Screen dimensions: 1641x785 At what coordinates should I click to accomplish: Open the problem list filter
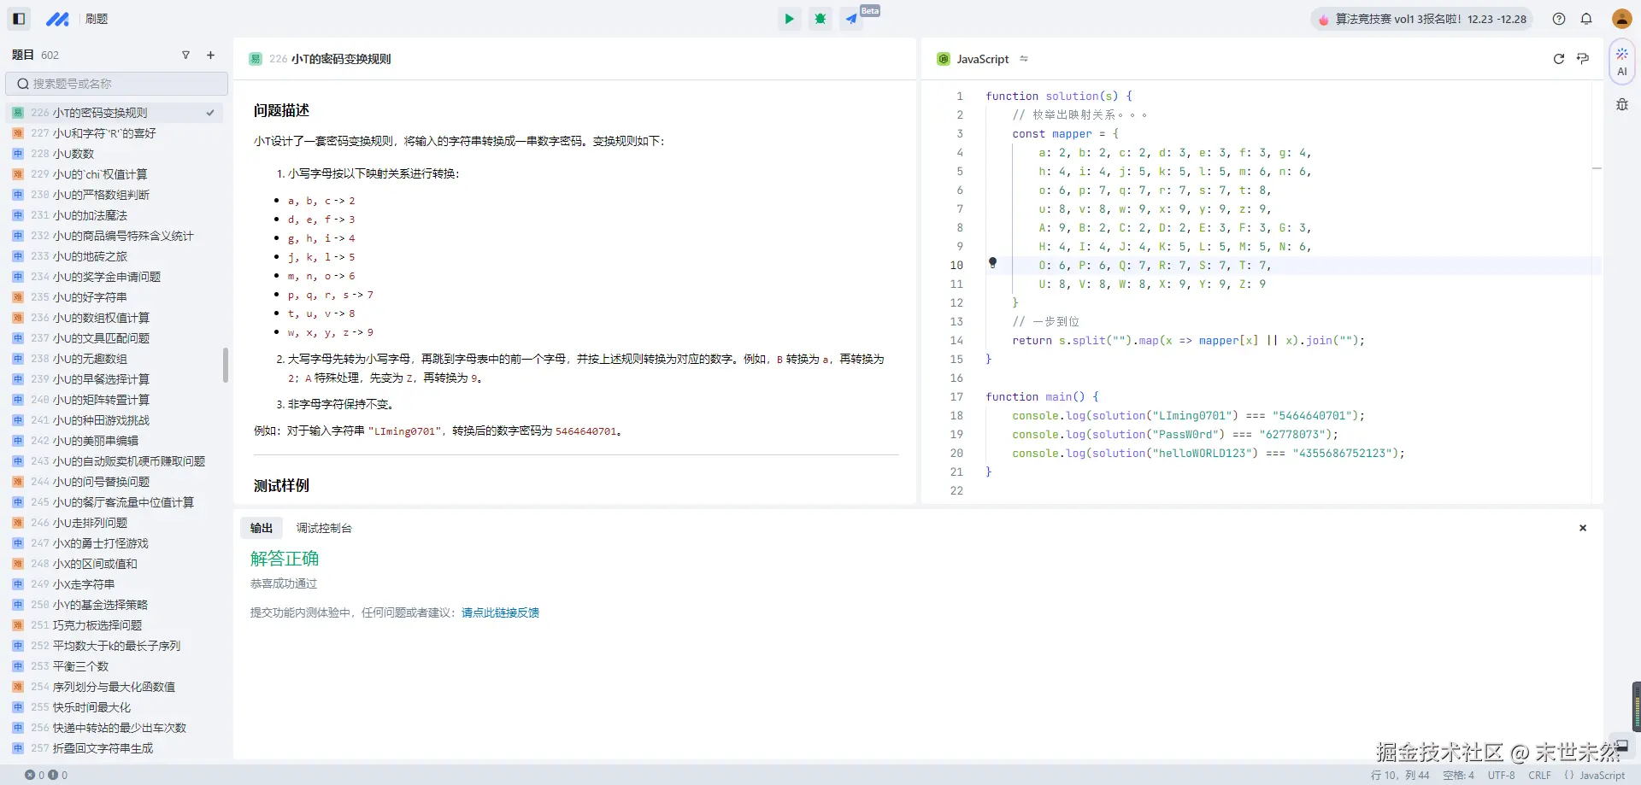(x=185, y=56)
